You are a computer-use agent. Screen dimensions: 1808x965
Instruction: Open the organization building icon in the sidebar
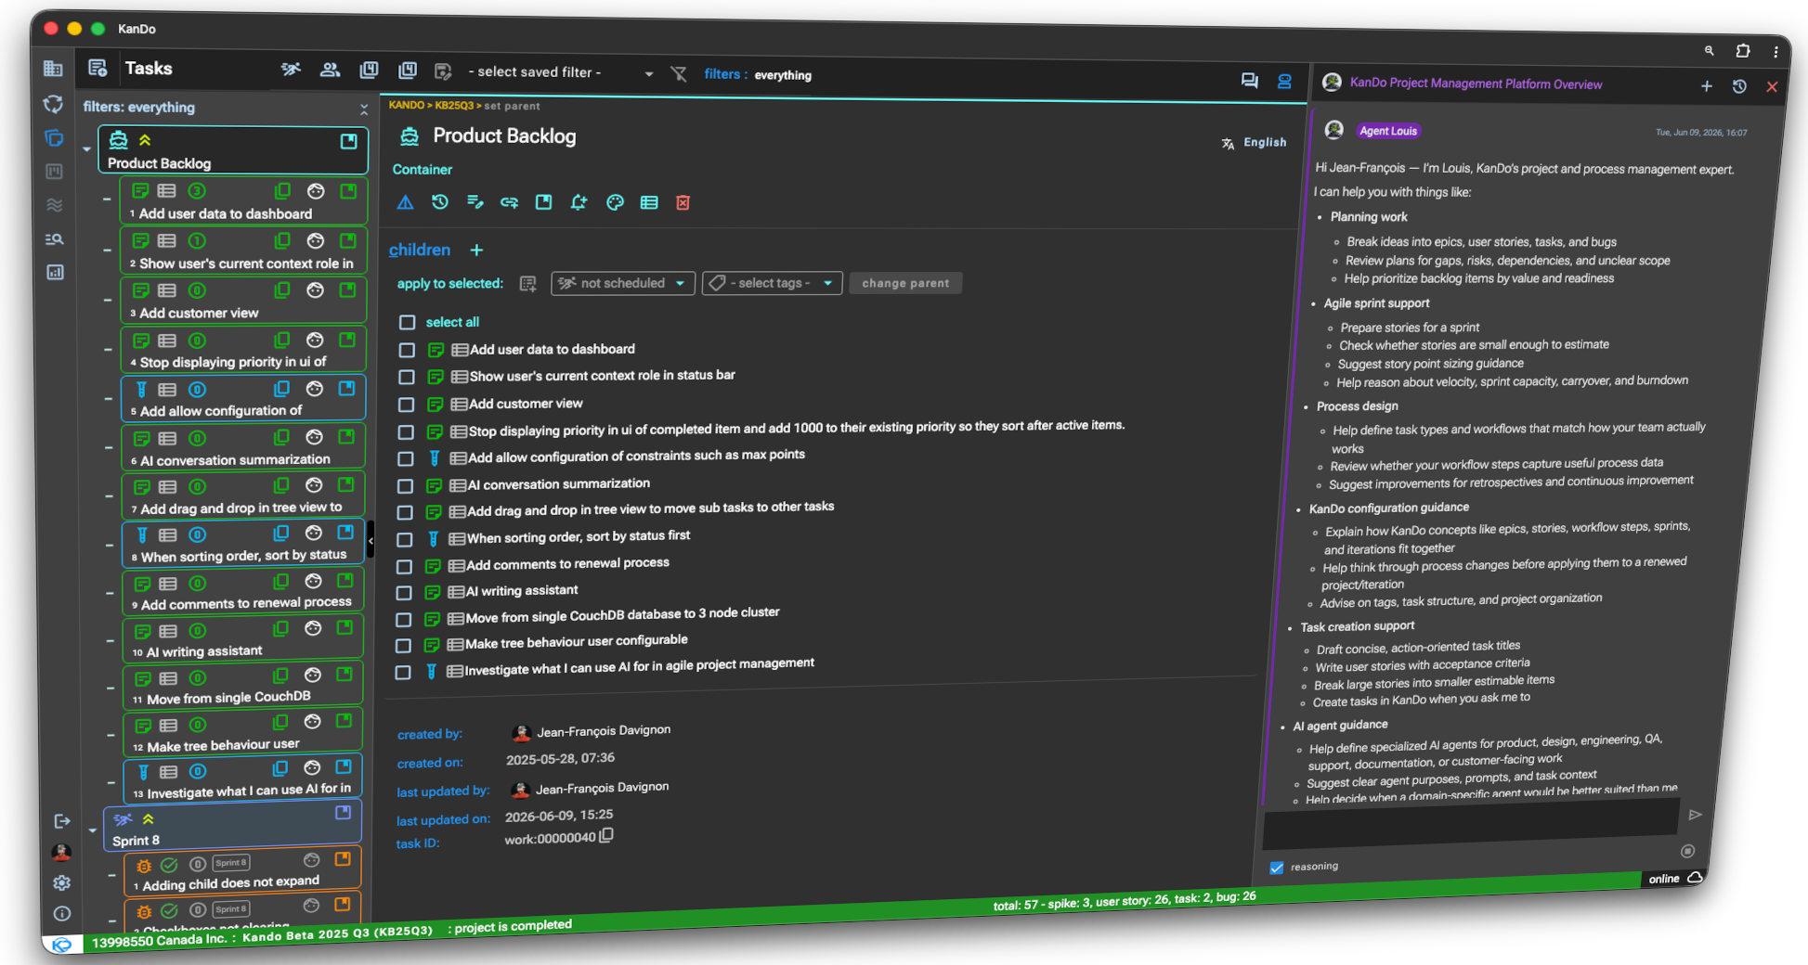[x=53, y=69]
